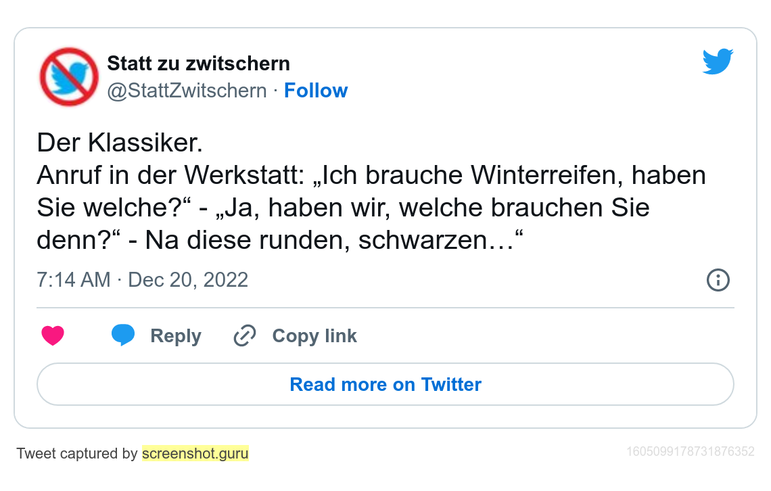
Task: Open the 'Statt zu zwitschern' display name
Action: point(198,64)
